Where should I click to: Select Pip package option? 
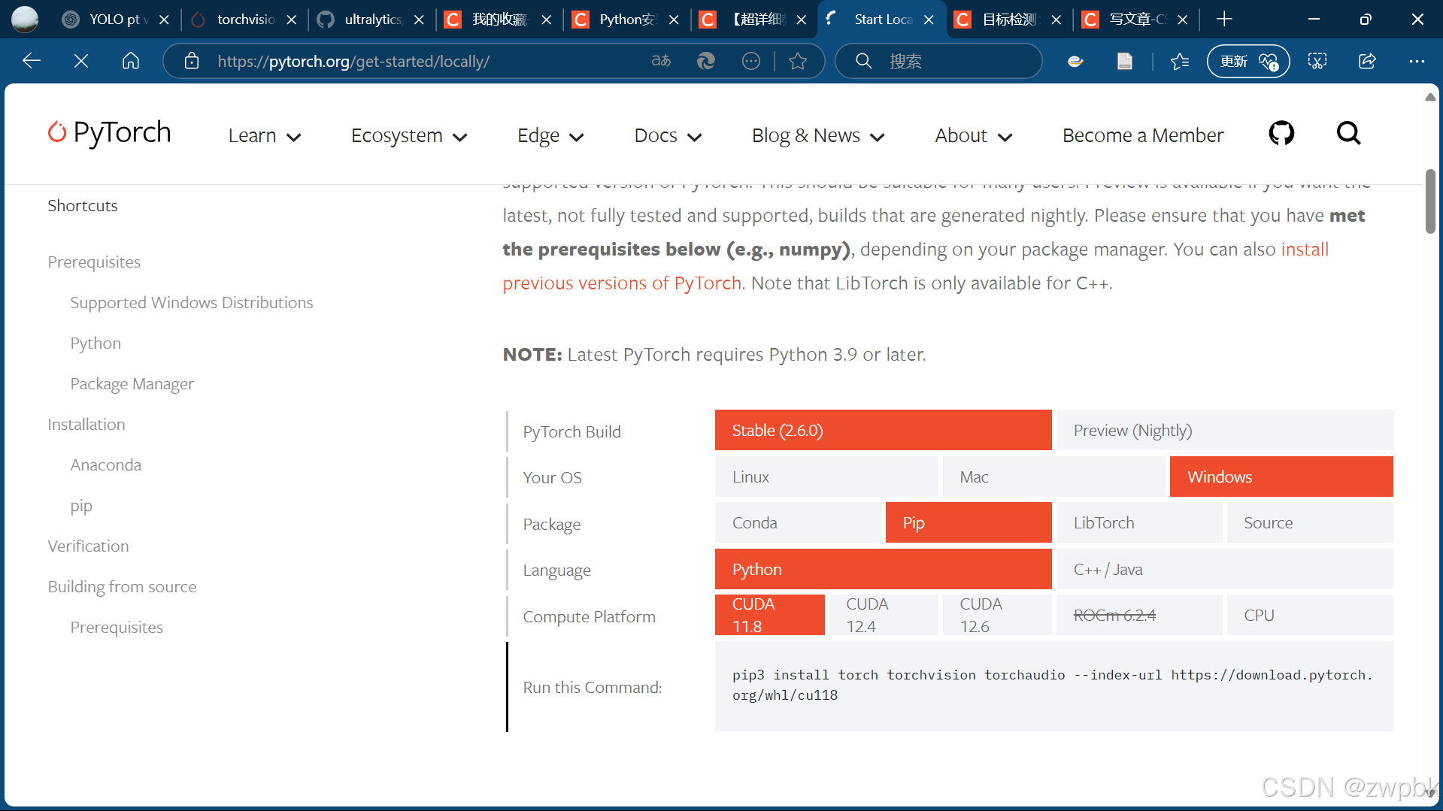tap(969, 522)
